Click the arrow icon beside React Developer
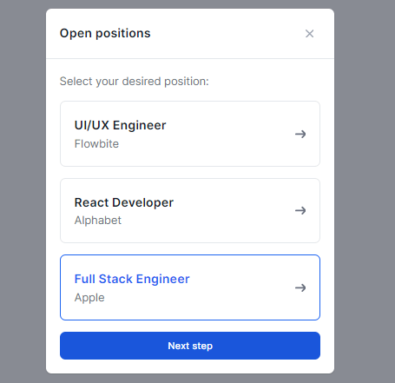395x383 pixels. point(300,210)
